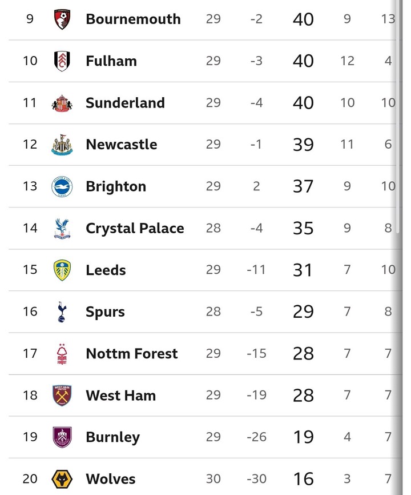Click Burnley's -26 goal difference

pos(256,437)
